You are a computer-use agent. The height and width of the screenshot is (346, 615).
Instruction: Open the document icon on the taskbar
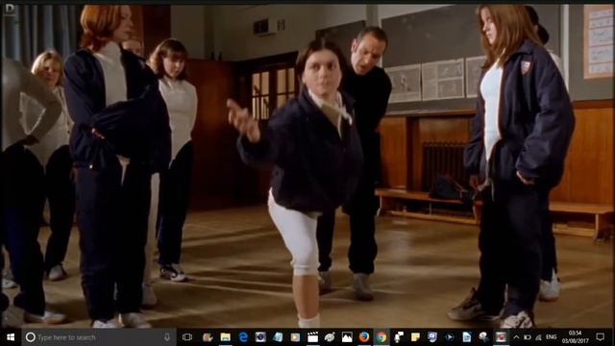[467, 337]
